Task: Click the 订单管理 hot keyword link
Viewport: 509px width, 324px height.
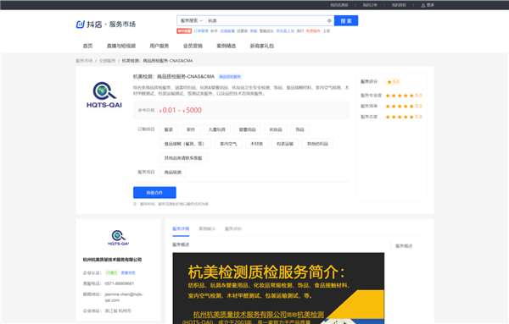Action: 201,31
